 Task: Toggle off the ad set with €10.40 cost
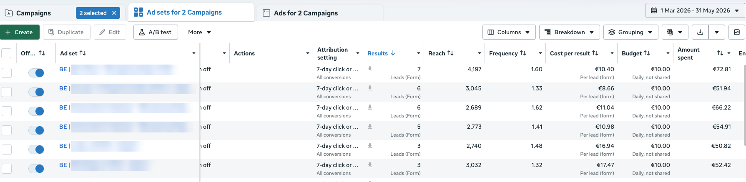tap(36, 73)
